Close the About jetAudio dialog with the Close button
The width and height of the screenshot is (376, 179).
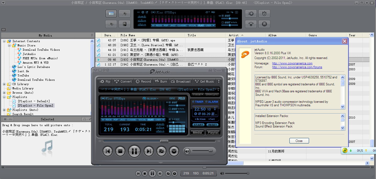pyautogui.click(x=299, y=141)
